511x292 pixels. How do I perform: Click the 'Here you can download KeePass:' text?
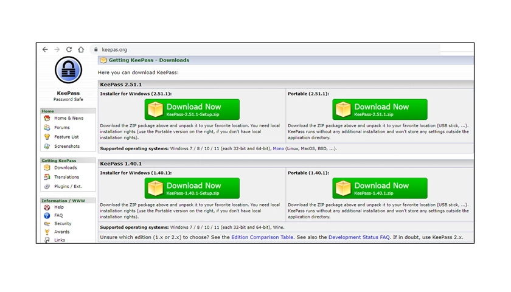point(138,72)
